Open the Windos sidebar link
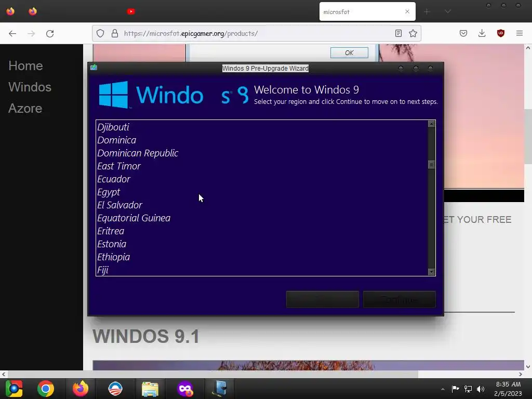 [30, 87]
